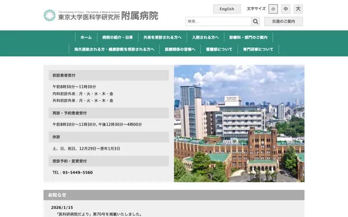Open 外来を受診される方へ menu item
Viewport: 348px width, 217px height.
163,37
